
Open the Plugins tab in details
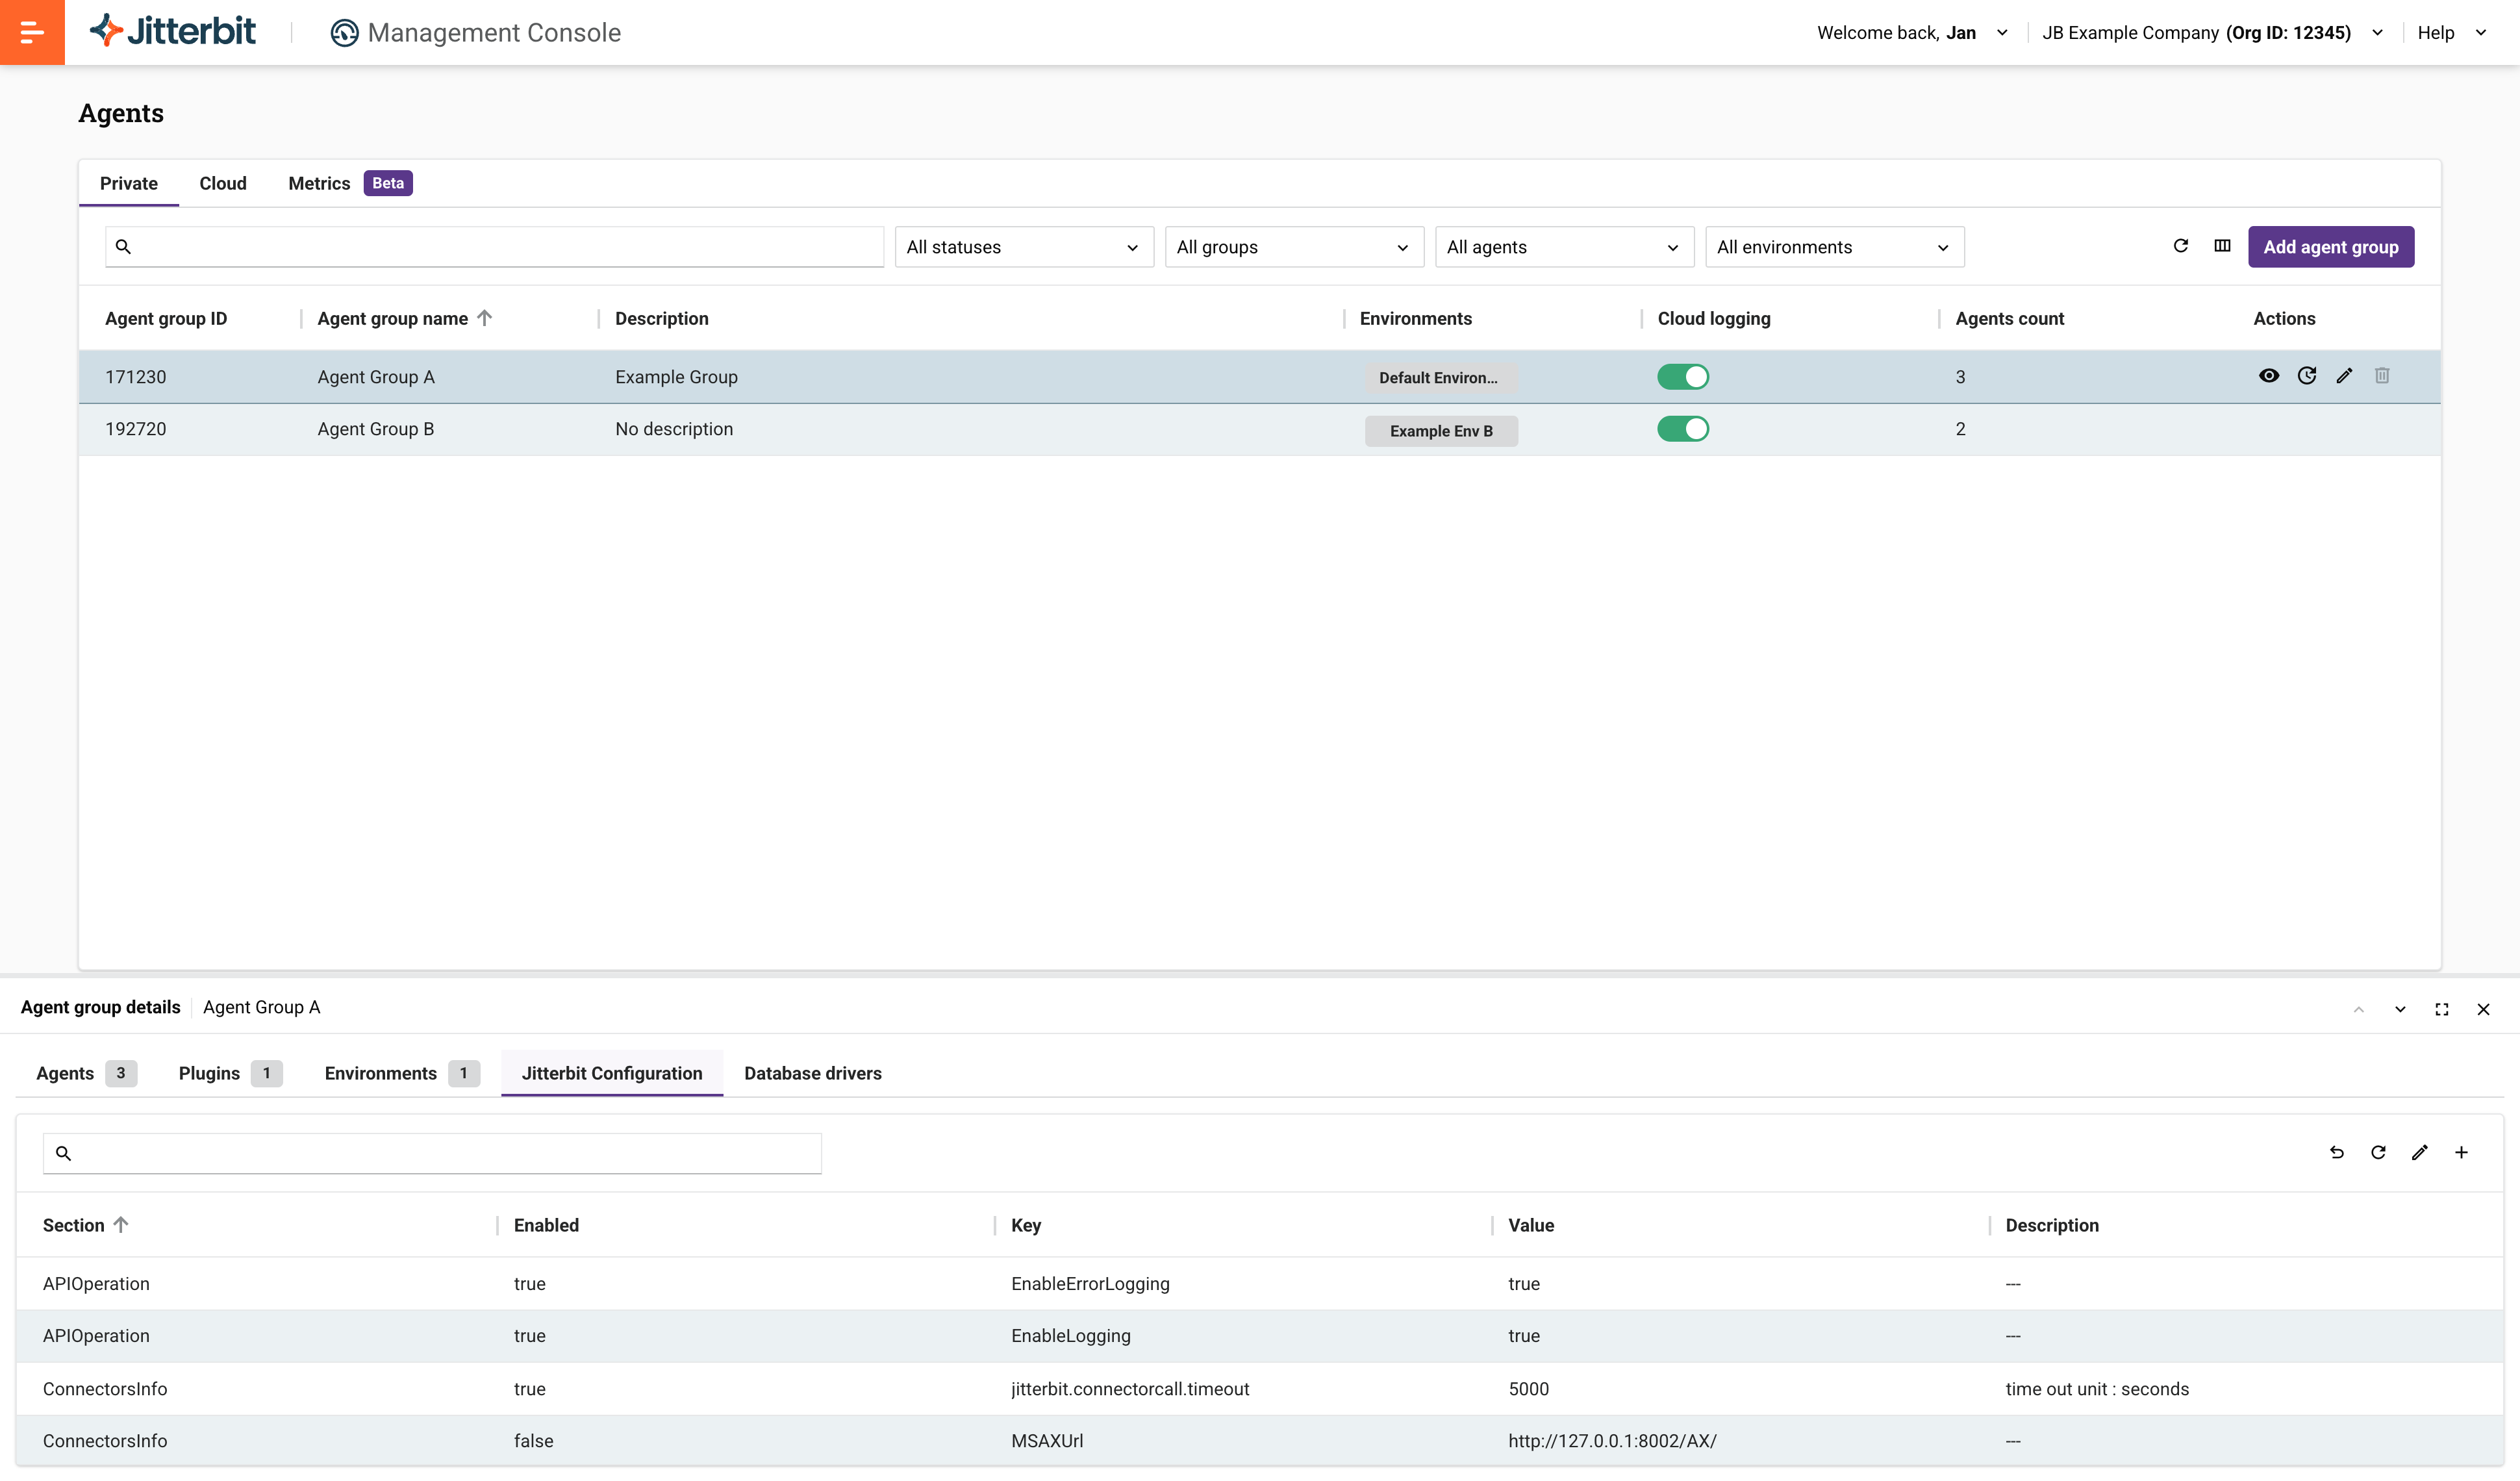pos(230,1073)
